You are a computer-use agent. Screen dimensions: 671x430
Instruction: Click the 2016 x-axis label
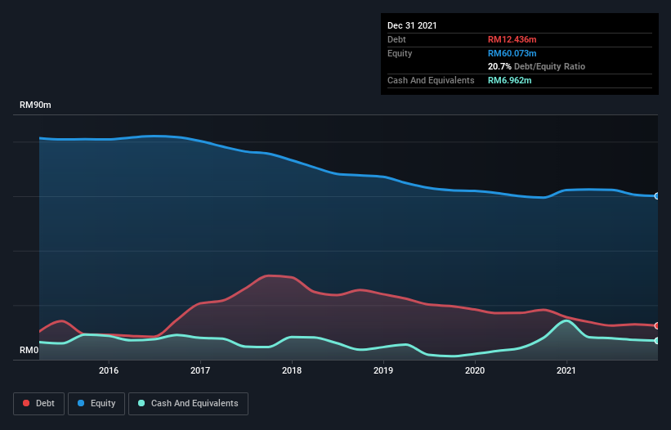[109, 370]
